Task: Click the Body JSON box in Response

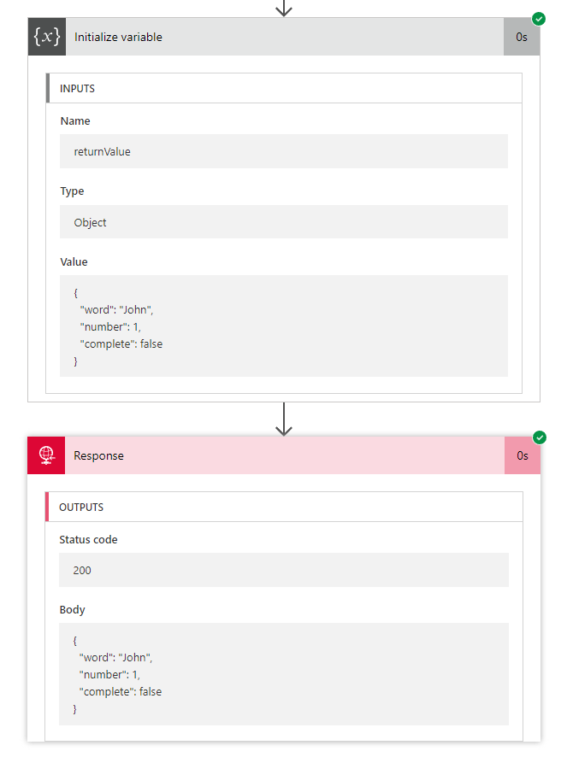Action: [284, 674]
